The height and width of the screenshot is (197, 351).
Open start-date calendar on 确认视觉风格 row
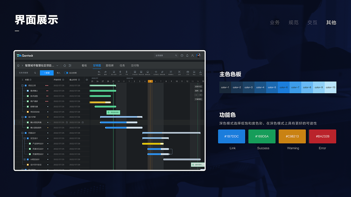coord(67,122)
